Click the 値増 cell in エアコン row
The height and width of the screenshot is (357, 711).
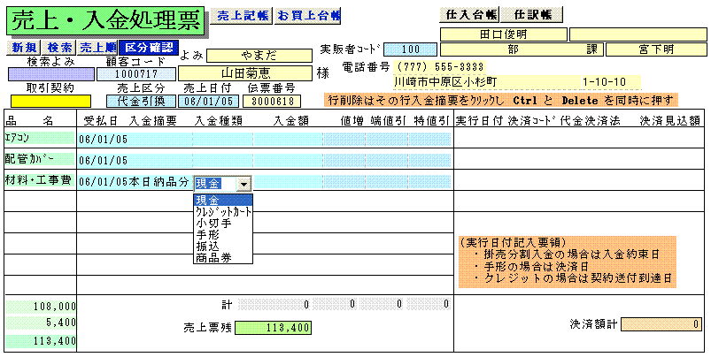point(344,140)
